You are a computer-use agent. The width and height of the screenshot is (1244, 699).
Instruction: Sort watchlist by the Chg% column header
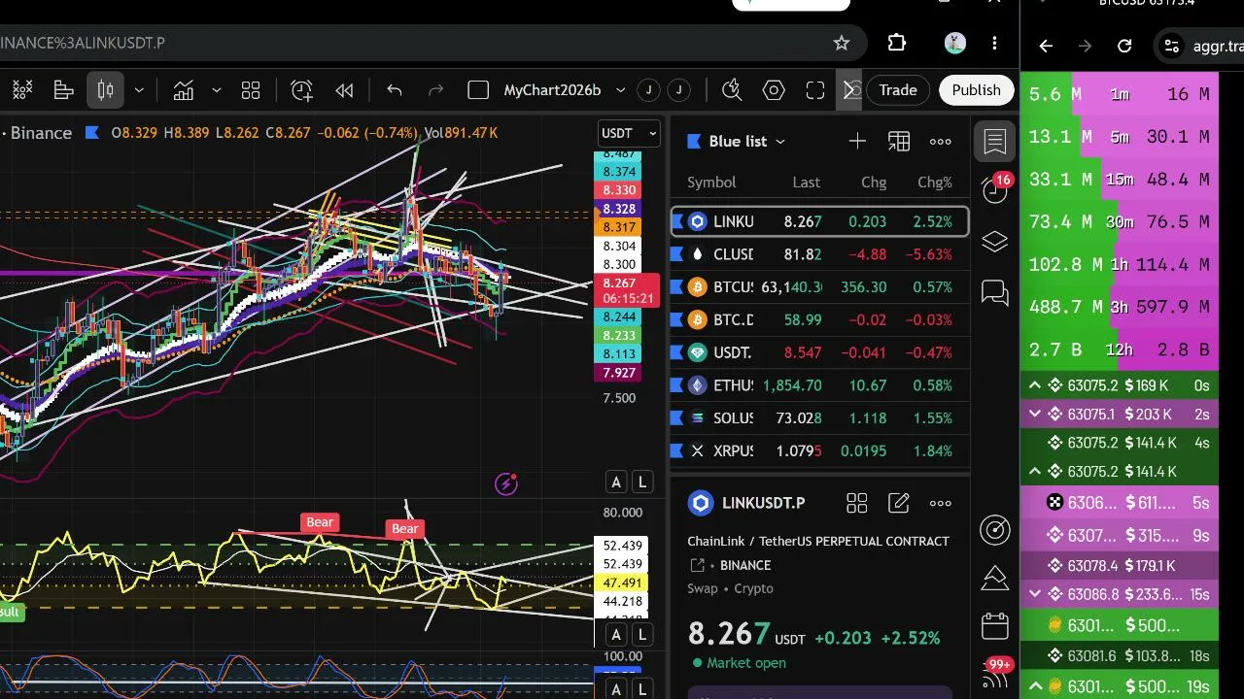(x=935, y=183)
